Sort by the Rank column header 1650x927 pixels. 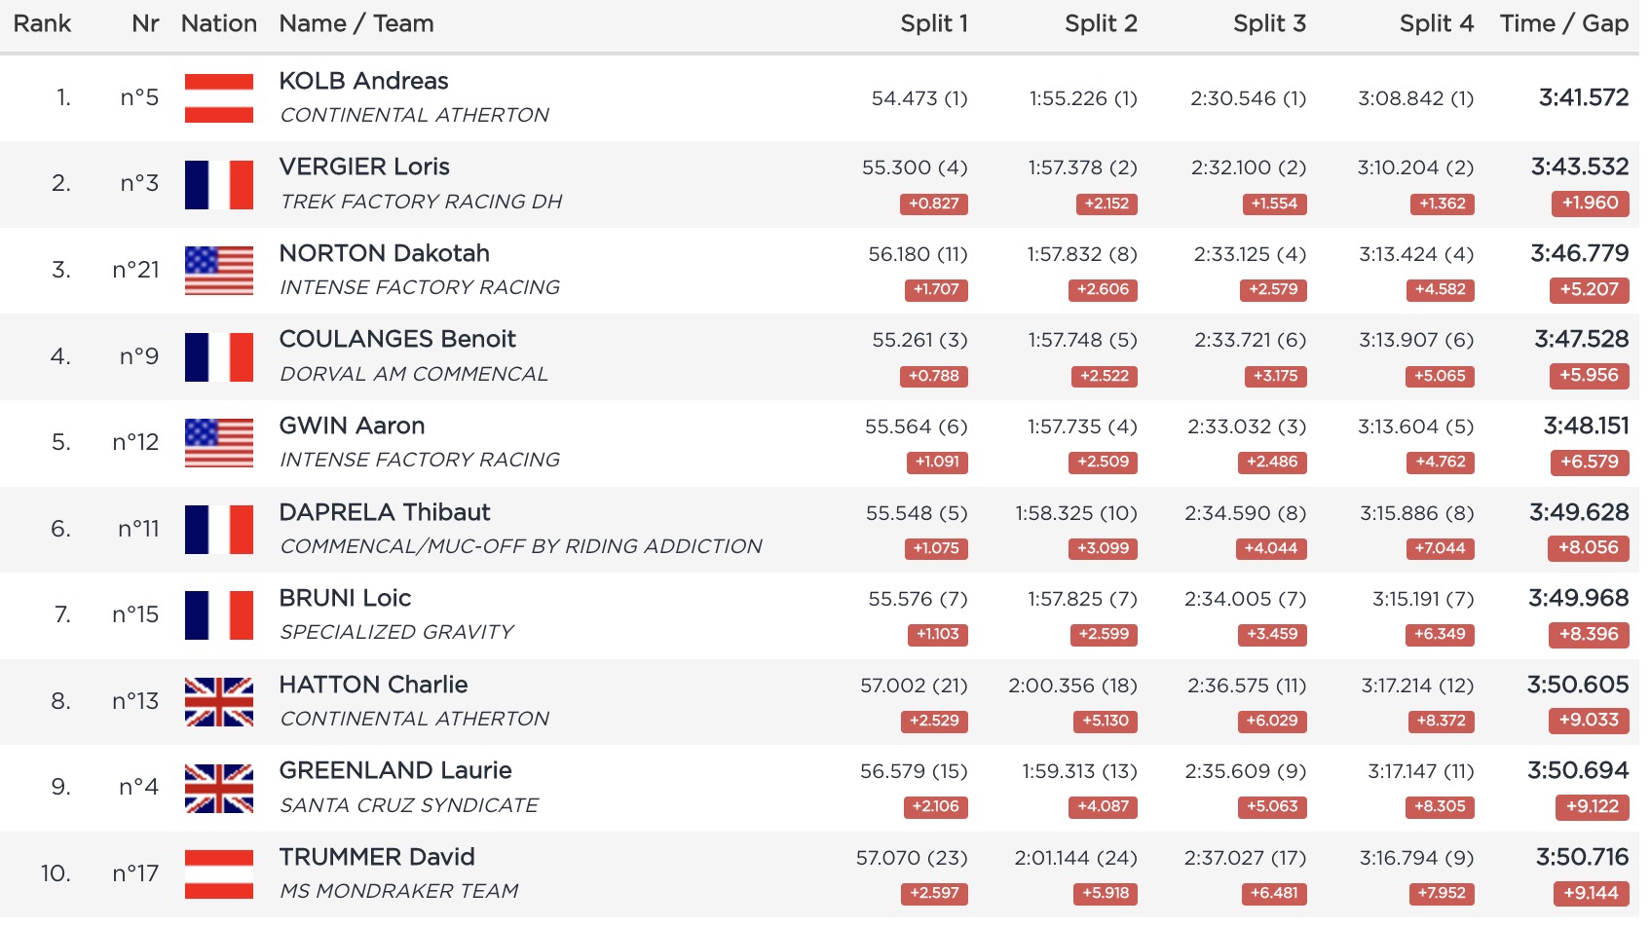click(x=42, y=23)
